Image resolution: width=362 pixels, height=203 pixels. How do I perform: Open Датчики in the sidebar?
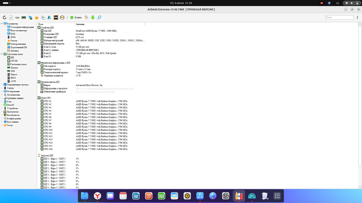click(x=14, y=51)
